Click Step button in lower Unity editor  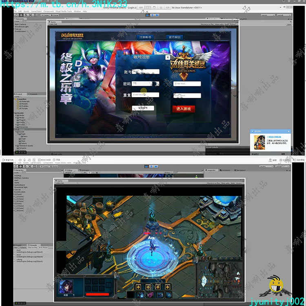(156, 166)
